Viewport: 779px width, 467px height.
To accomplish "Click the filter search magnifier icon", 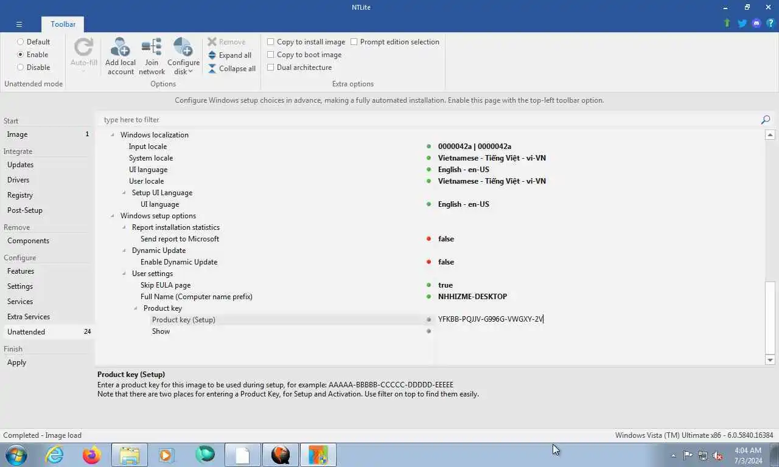I will pyautogui.click(x=766, y=120).
